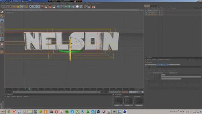Select the second object row in the tree
This screenshot has height=114, width=202.
point(152,13)
